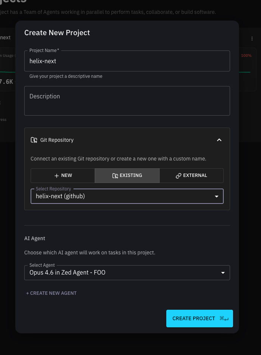Viewport: 261px width, 355px height.
Task: Open the helix-next (github) repository dropdown
Action: point(123,196)
